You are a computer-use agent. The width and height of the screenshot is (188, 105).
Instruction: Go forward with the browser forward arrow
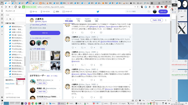click(x=6, y=7)
